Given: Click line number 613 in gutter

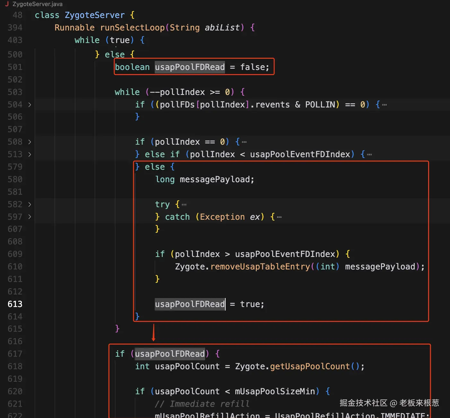Looking at the screenshot, I should pos(15,304).
